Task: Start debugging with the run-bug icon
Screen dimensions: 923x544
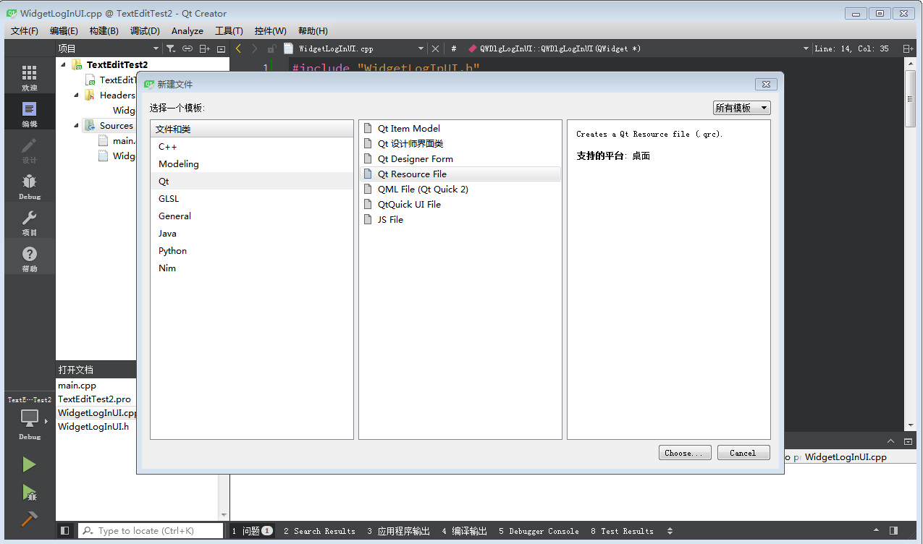Action: (29, 493)
